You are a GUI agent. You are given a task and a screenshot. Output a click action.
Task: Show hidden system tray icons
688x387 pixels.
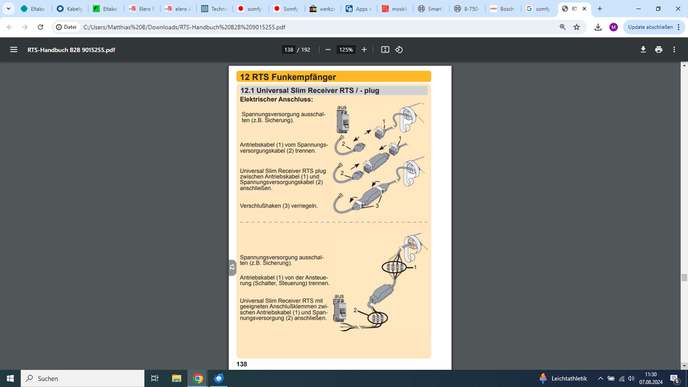pos(600,379)
